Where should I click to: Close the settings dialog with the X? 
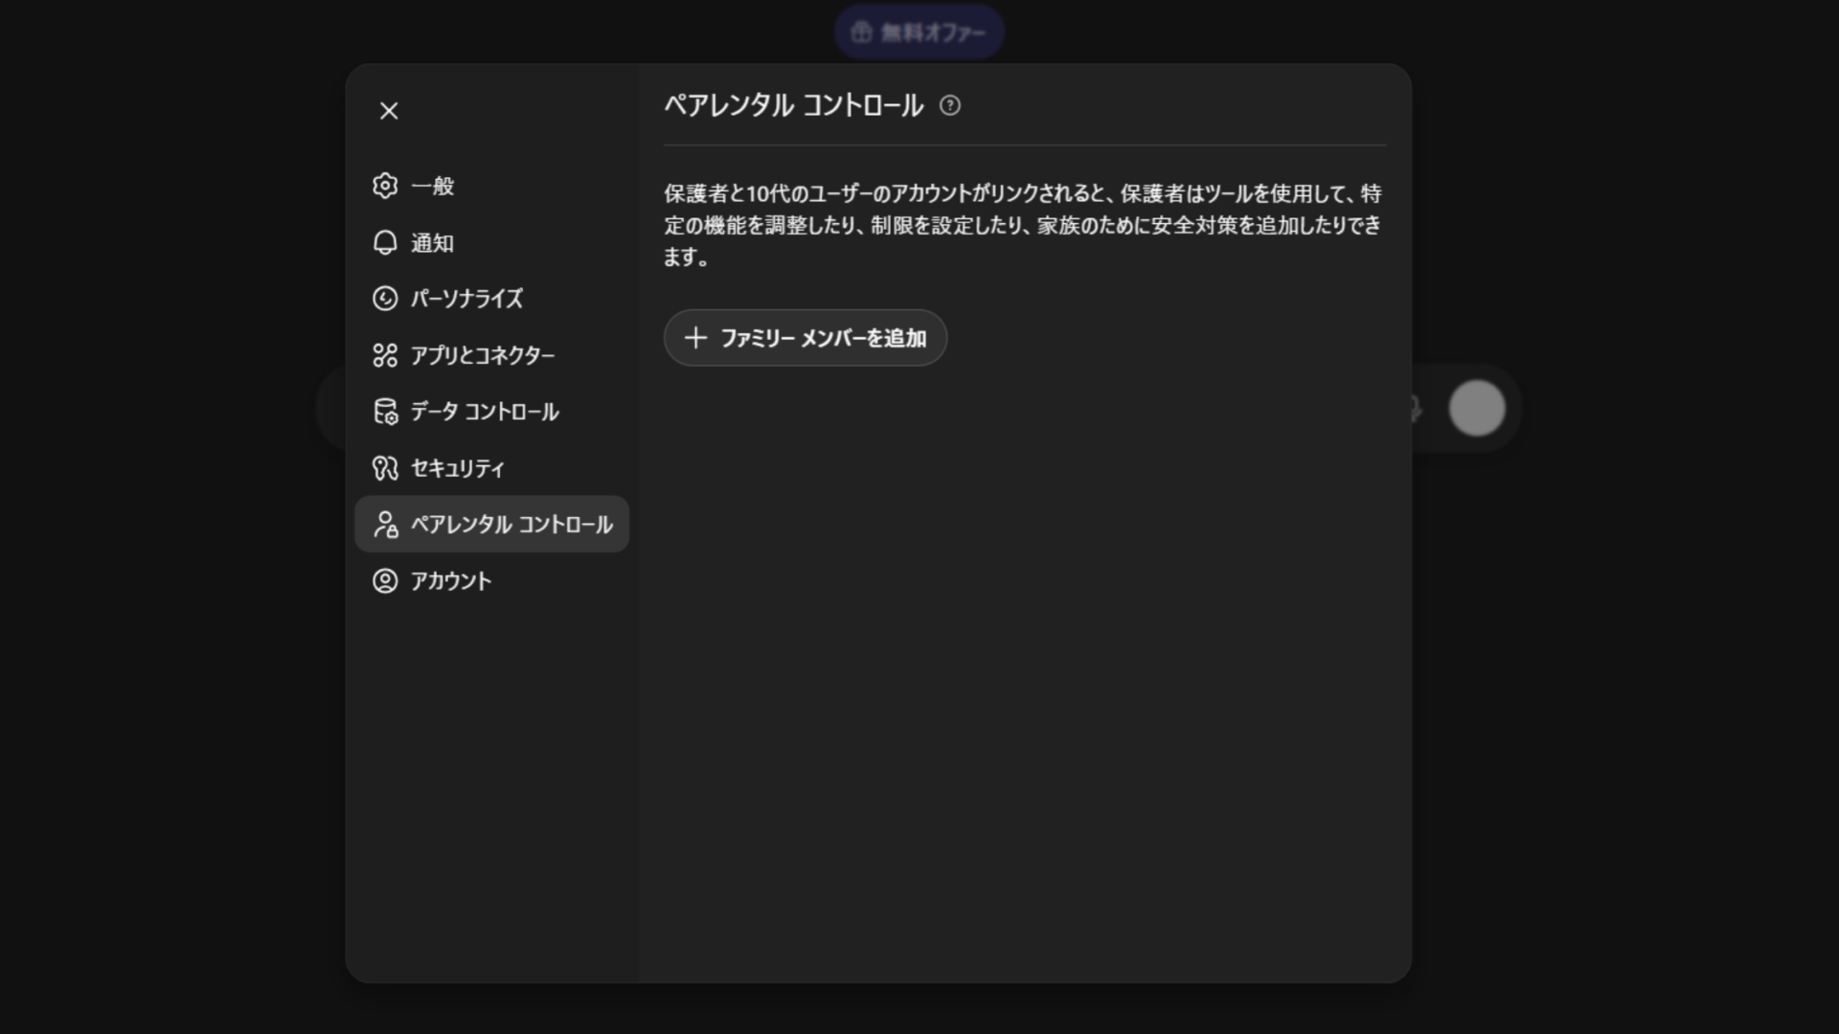[388, 111]
